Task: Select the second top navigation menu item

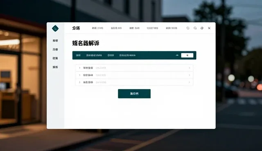Action: click(116, 28)
